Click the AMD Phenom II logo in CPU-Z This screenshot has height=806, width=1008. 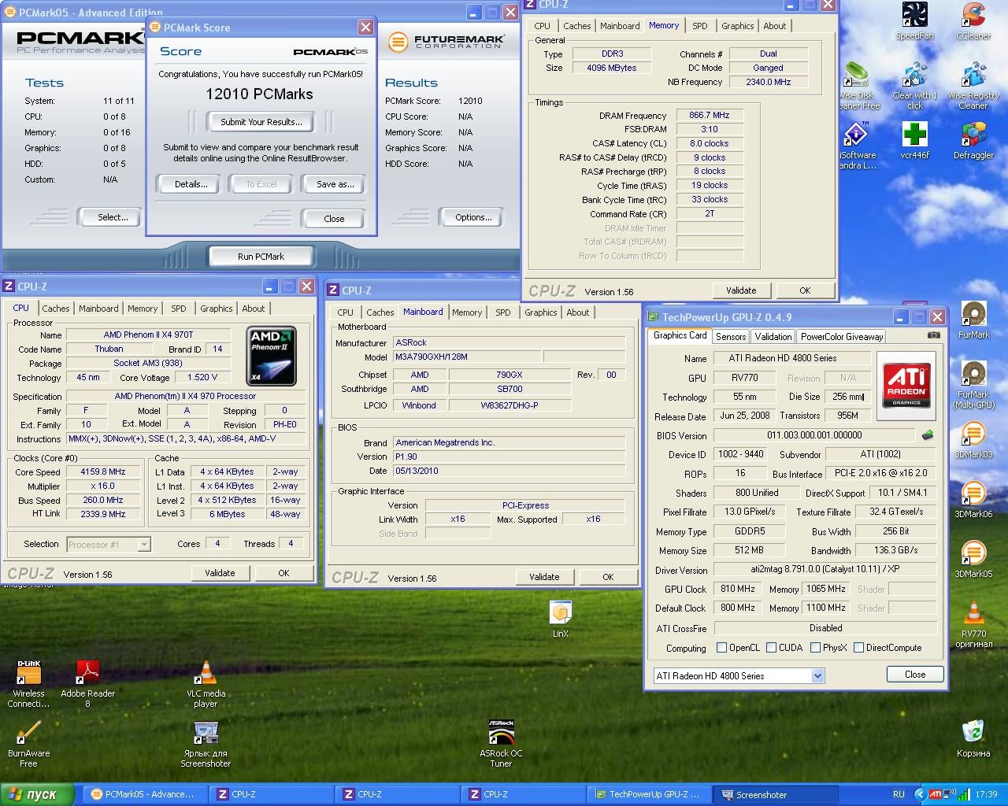click(x=271, y=356)
